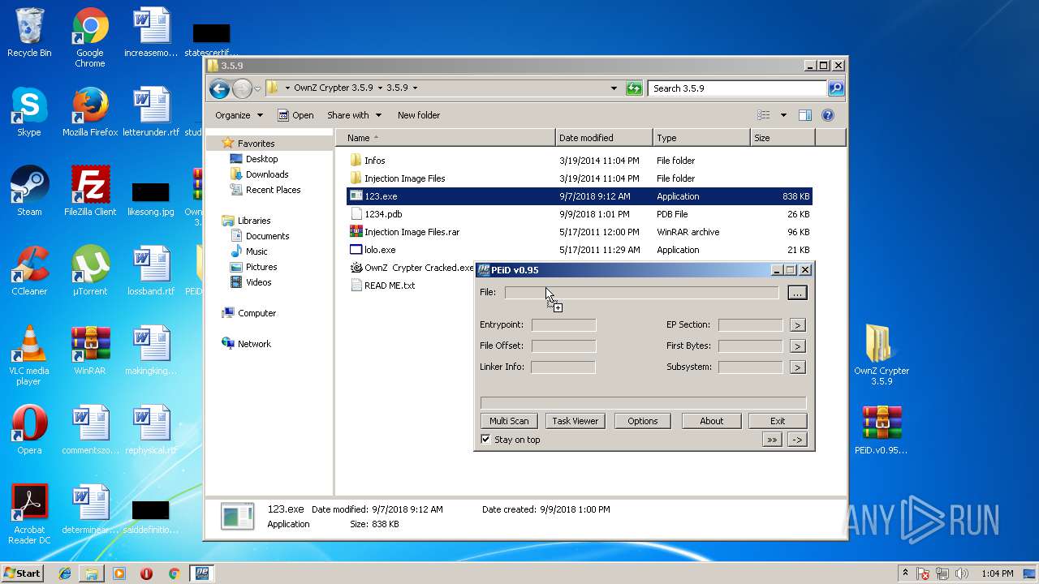This screenshot has width=1039, height=584.
Task: Open Explorer help button
Action: pos(828,115)
